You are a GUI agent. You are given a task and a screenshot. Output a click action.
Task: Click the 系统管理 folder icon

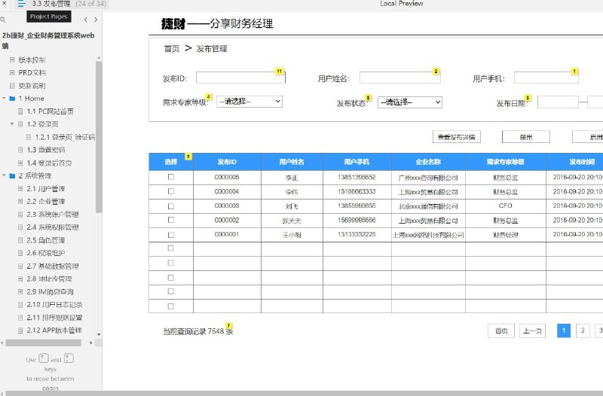tap(12, 175)
